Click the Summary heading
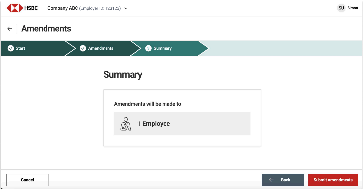 click(123, 75)
